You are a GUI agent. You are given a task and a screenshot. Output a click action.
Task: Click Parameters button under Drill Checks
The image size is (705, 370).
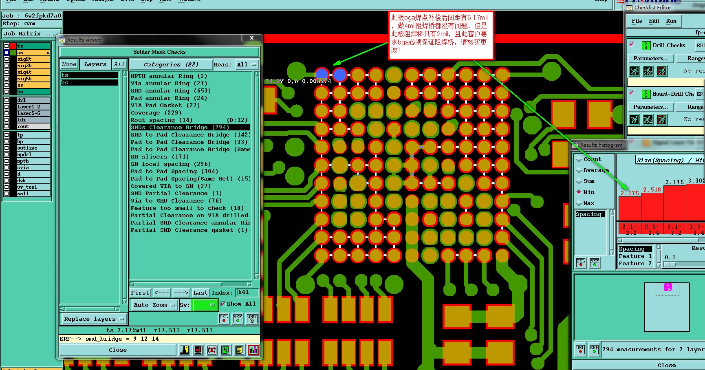coord(650,59)
